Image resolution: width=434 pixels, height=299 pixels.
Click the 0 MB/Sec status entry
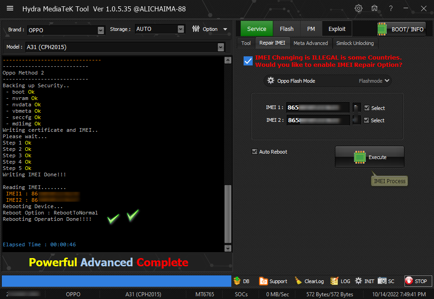tap(277, 294)
